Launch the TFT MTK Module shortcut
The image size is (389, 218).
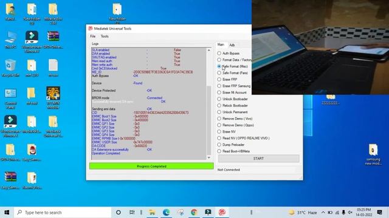(x=53, y=97)
